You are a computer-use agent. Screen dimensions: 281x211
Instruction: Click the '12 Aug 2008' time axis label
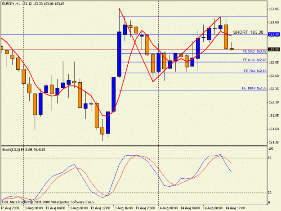10,208
